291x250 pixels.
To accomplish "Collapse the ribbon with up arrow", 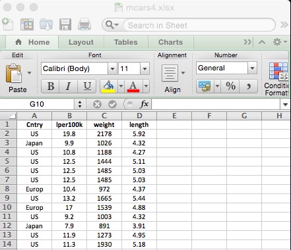I will pyautogui.click(x=262, y=42).
